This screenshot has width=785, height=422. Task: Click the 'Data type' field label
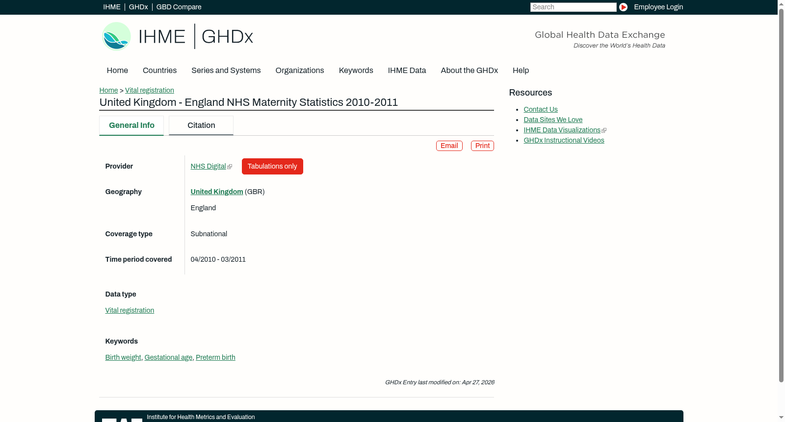121,294
